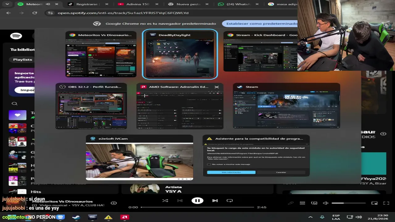Skip to the previous track
The width and height of the screenshot is (395, 222).
tap(180, 200)
